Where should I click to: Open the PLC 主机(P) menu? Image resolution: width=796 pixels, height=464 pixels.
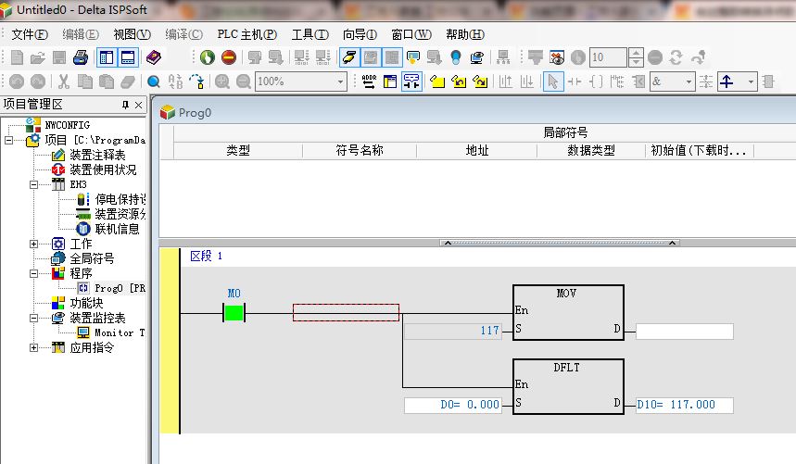tap(246, 34)
